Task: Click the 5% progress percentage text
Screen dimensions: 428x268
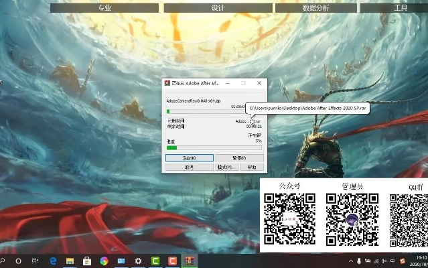Action: [x=259, y=141]
